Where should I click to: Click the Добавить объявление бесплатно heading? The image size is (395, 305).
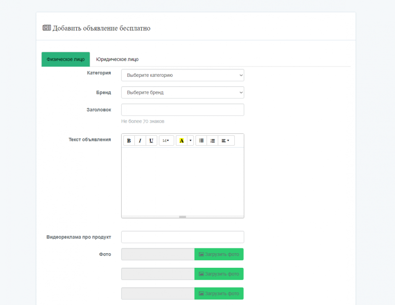(x=101, y=28)
